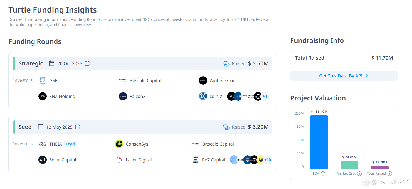The image size is (412, 189).
Task: Click the Strategic round title
Action: tap(31, 63)
